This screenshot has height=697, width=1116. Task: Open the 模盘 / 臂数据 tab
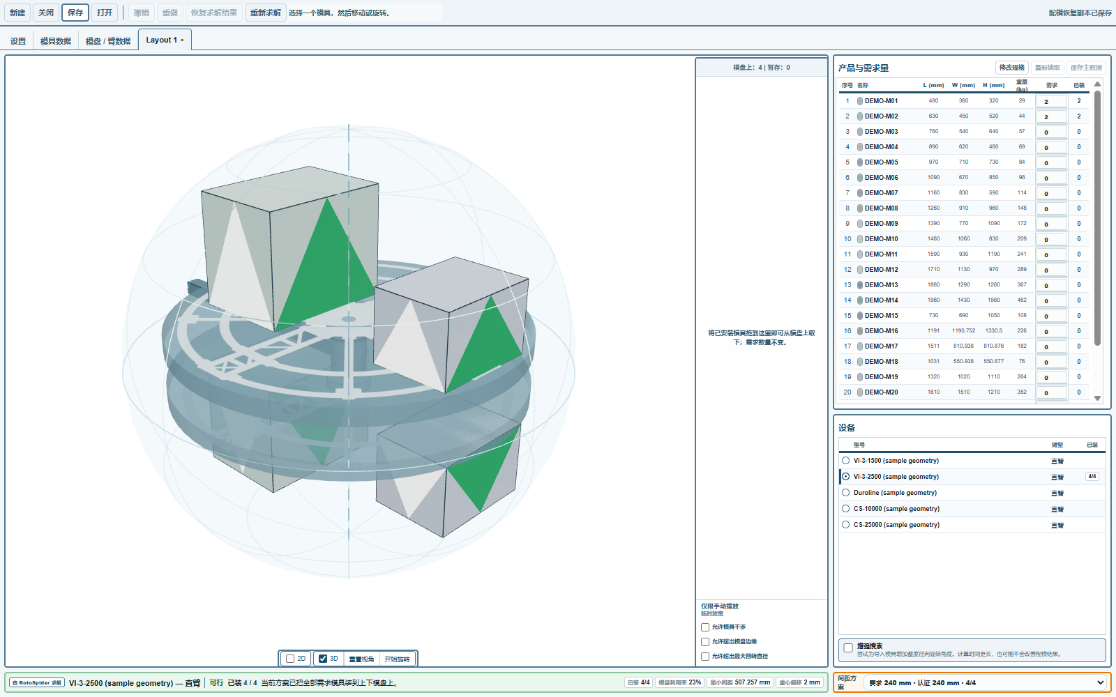click(108, 41)
